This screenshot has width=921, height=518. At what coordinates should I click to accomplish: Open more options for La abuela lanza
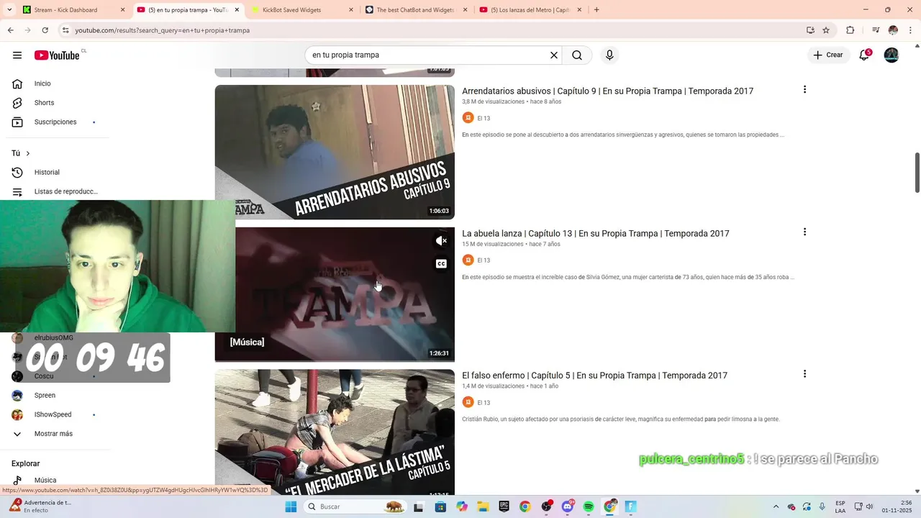point(804,232)
